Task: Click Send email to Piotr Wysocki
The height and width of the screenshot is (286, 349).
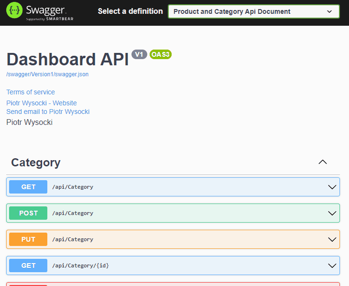Action: click(48, 112)
